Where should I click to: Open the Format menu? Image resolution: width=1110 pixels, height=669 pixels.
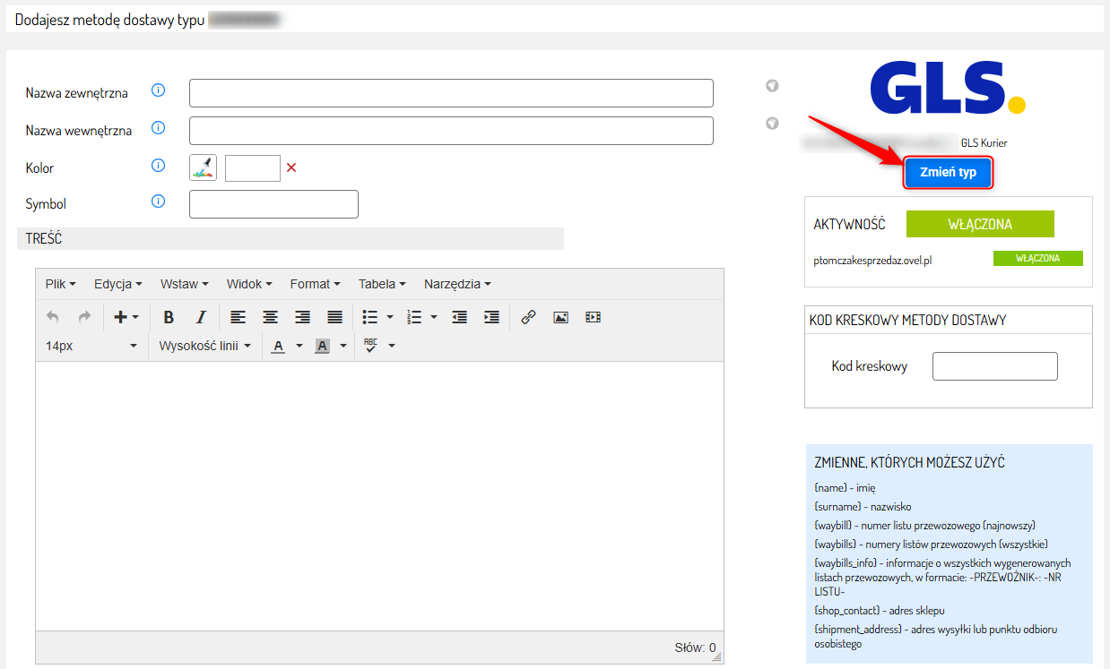pyautogui.click(x=315, y=284)
